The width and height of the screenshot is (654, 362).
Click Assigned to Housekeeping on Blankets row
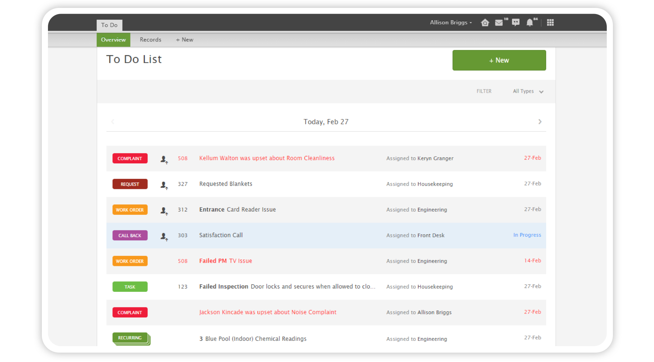pos(420,184)
